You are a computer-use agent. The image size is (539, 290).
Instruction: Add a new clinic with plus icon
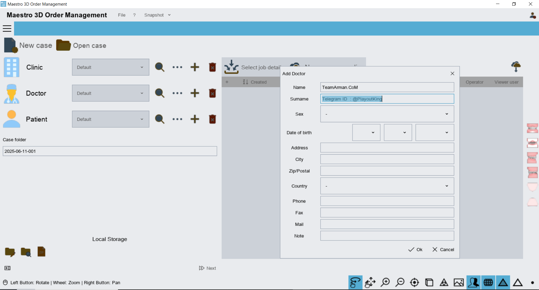tap(195, 67)
